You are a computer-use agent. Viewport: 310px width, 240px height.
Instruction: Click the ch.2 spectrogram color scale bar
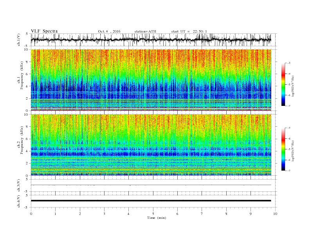point(283,149)
